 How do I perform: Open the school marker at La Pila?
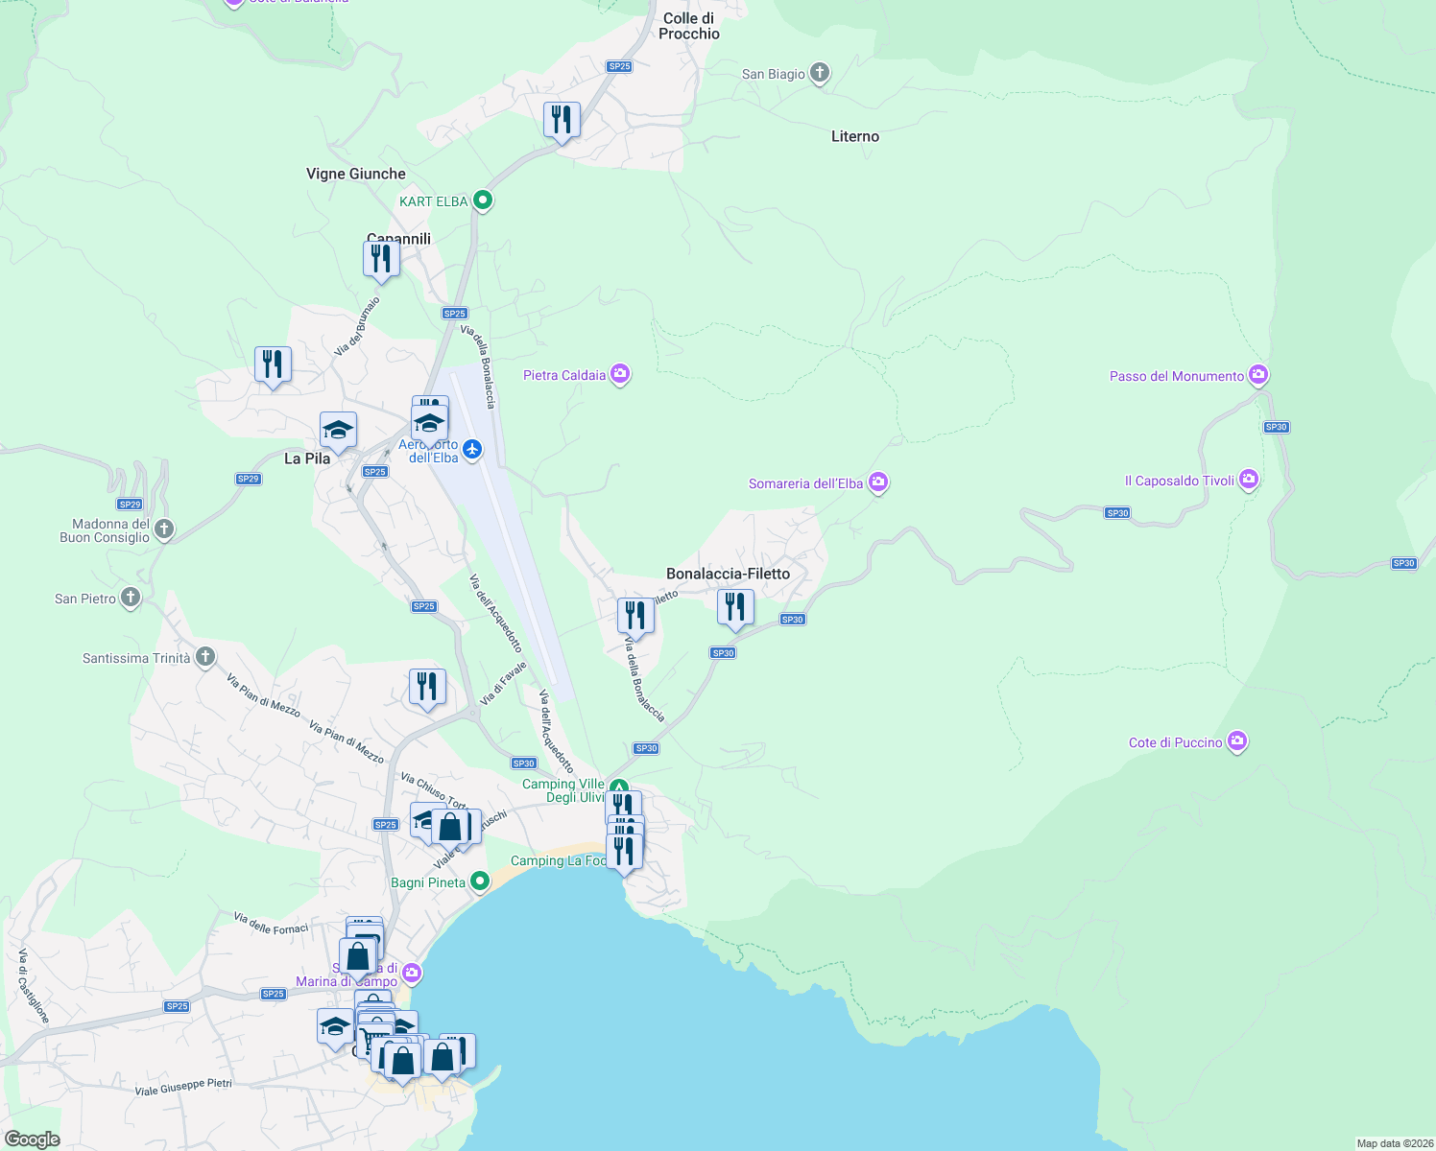[338, 431]
